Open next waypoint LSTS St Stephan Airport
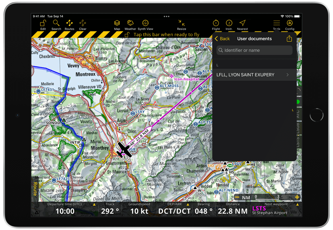333x230 pixels. [x=270, y=210]
